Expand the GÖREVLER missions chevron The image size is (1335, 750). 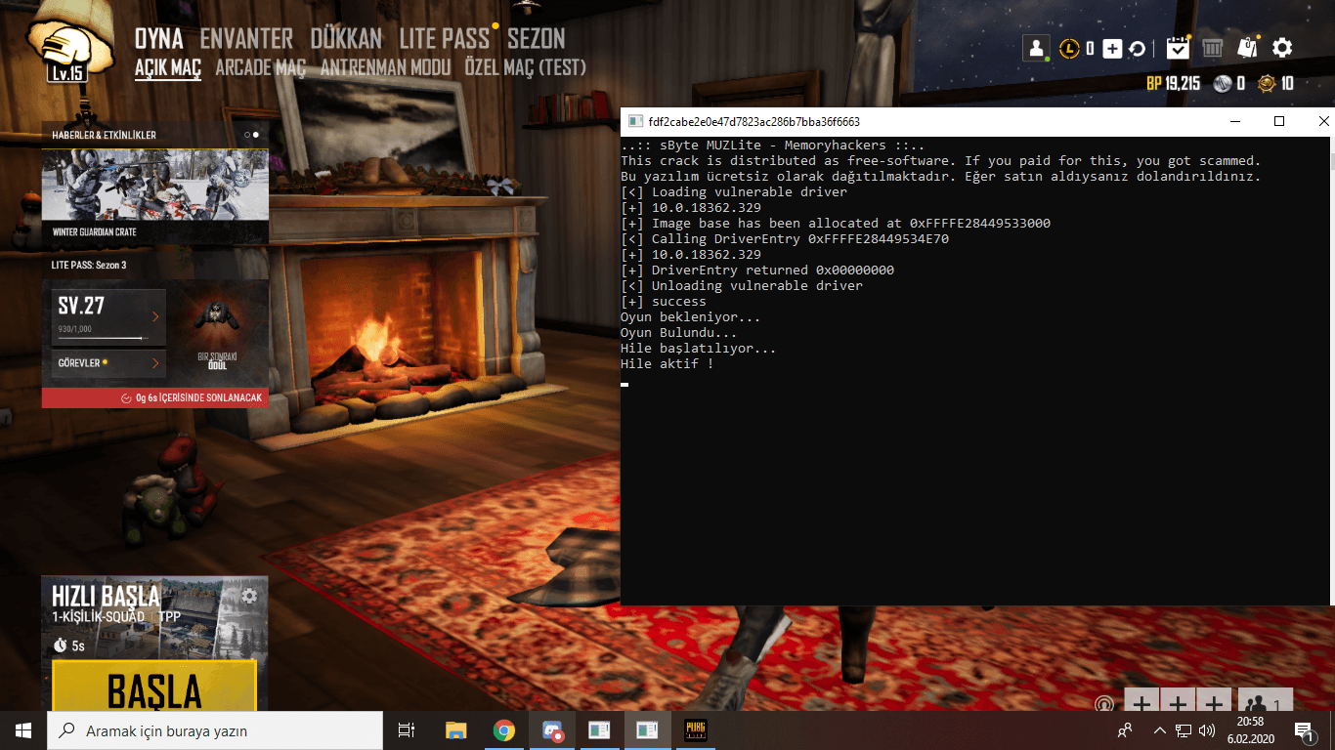click(x=154, y=363)
